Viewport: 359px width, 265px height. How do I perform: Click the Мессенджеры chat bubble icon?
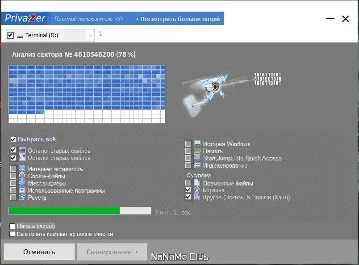(22, 183)
